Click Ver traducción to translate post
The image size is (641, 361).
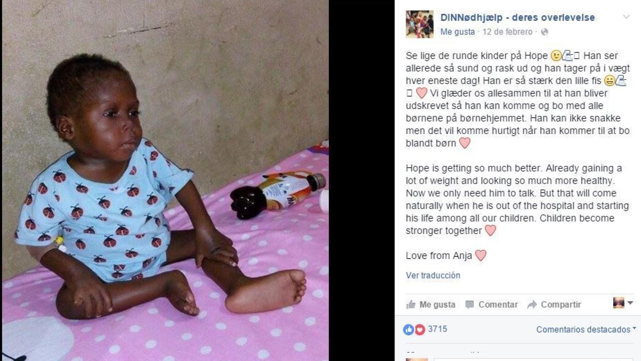coord(433,275)
